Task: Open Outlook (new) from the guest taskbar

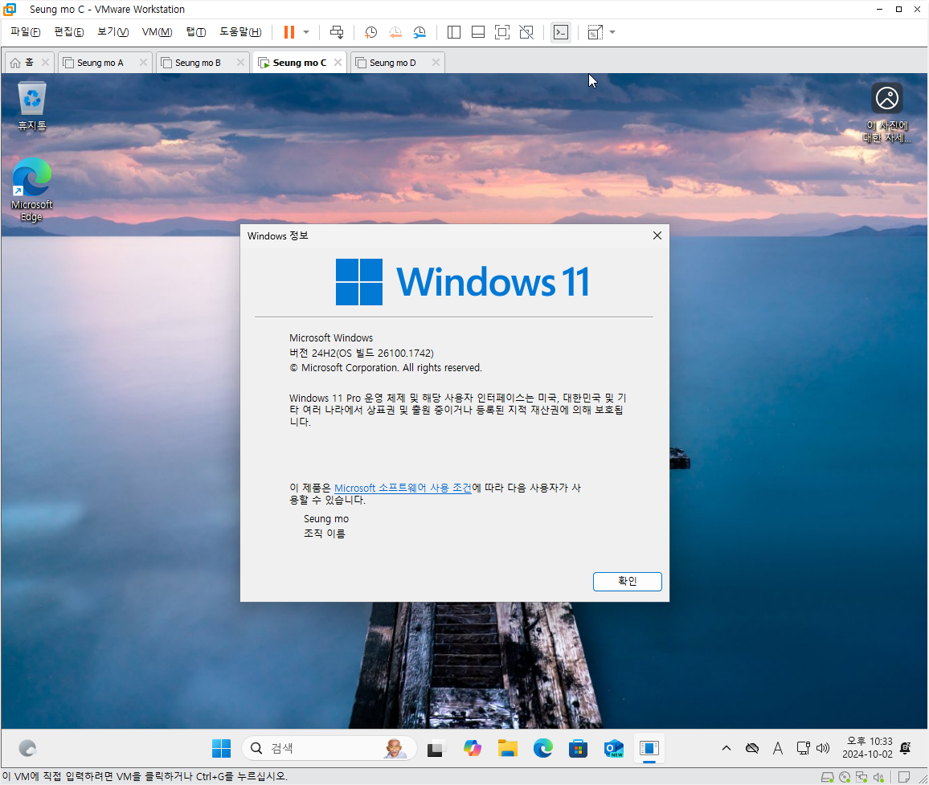Action: click(614, 748)
